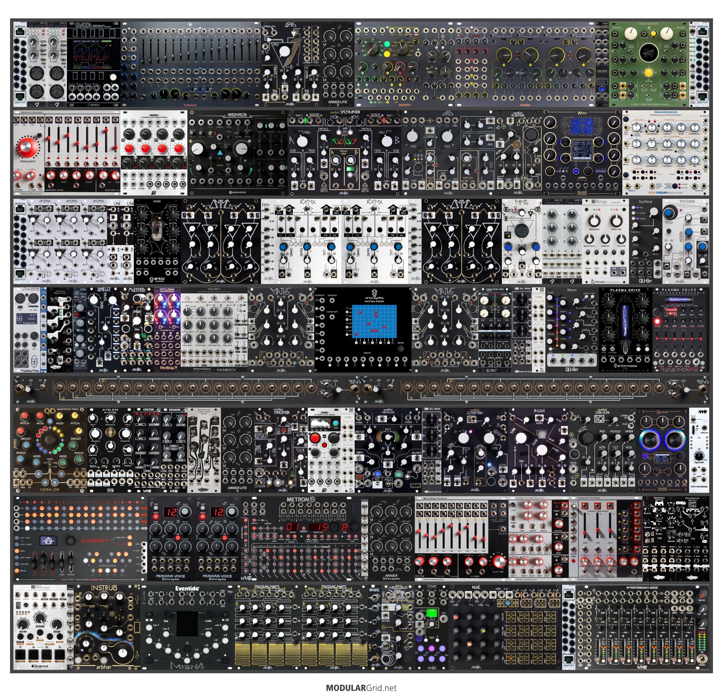Select the Tempi clock module

coord(432,627)
